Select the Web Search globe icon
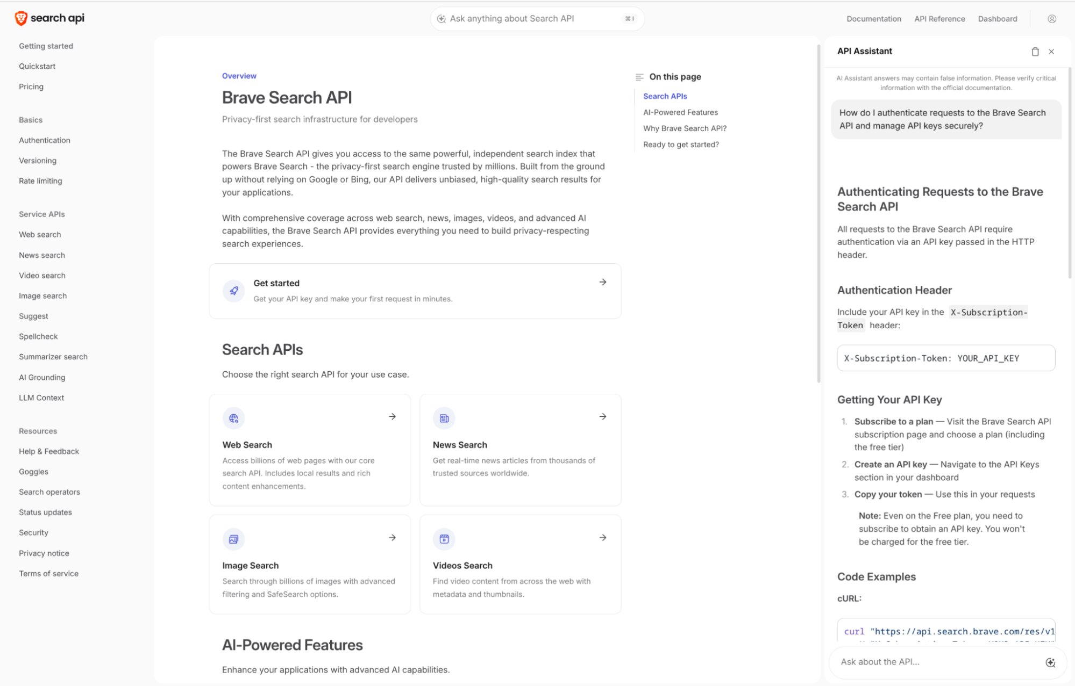The height and width of the screenshot is (686, 1075). (233, 417)
